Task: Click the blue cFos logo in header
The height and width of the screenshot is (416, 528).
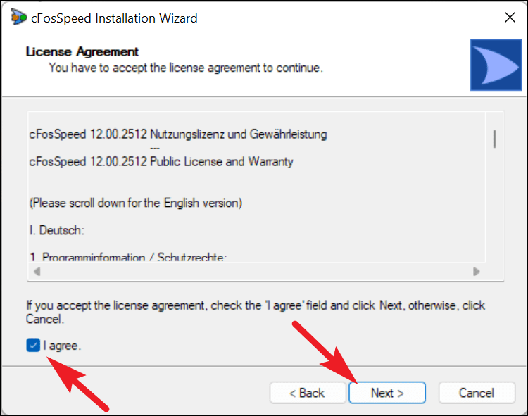Action: click(496, 65)
